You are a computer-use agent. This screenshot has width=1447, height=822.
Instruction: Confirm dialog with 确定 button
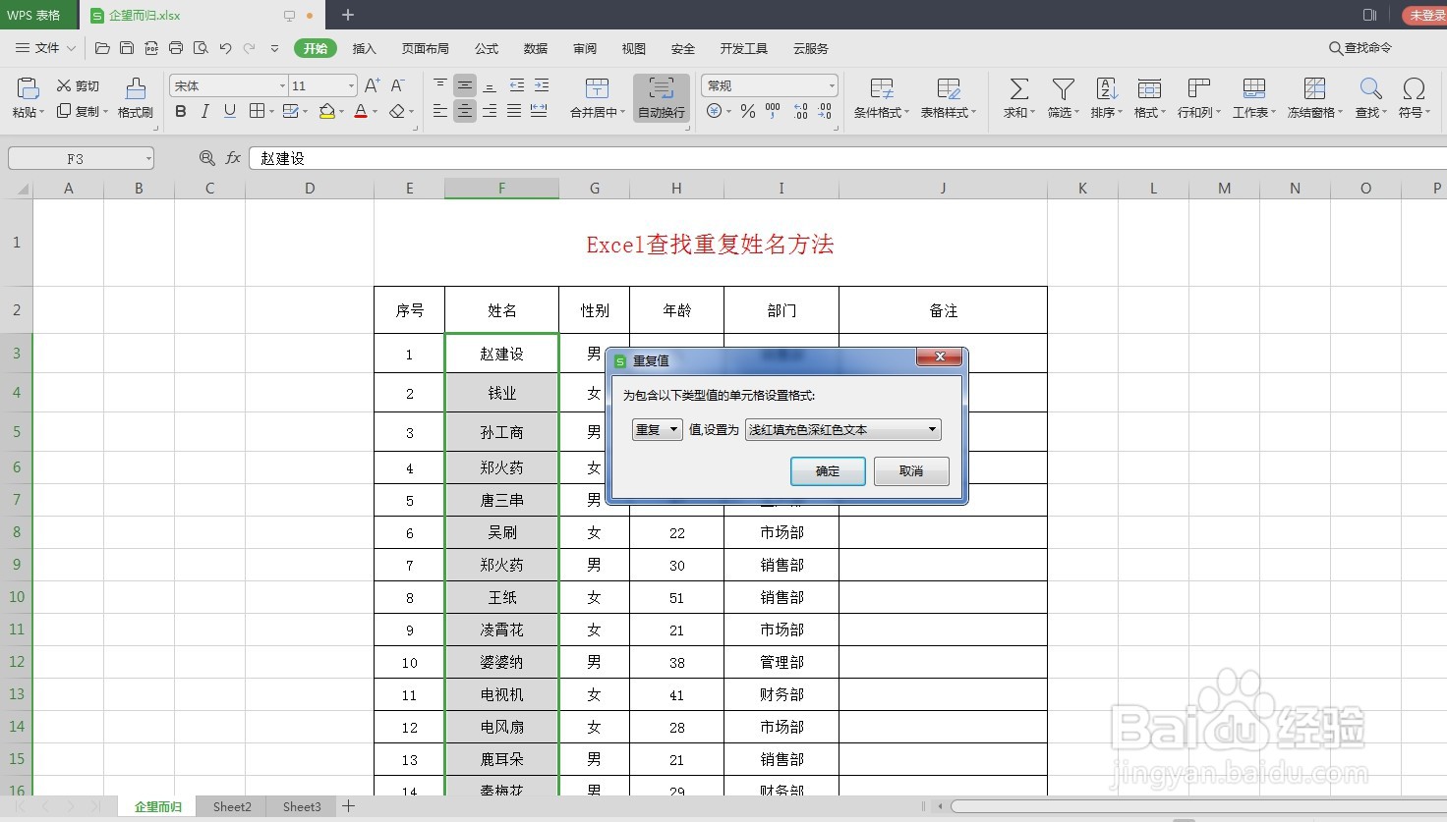[x=828, y=471]
